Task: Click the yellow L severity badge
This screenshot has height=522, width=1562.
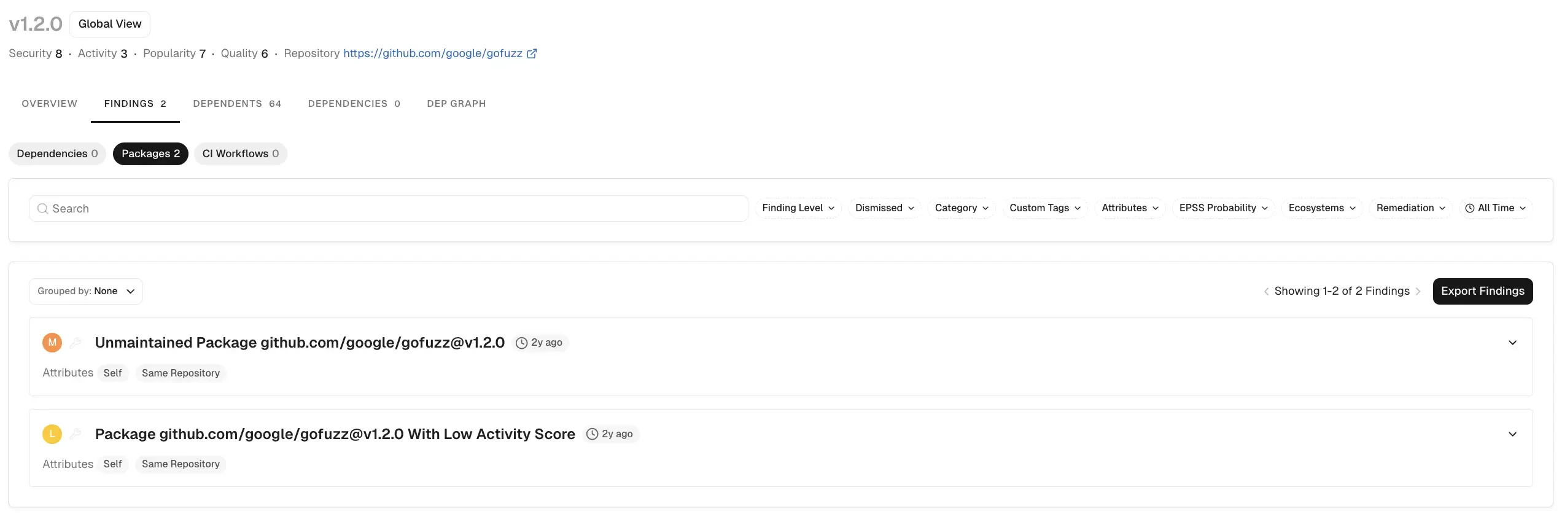Action: coord(52,434)
